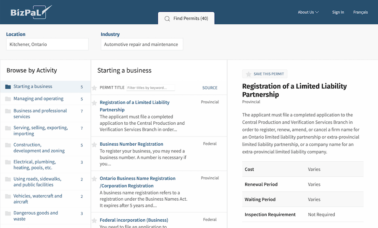Toggle the star in the Permit Title header
The height and width of the screenshot is (228, 378).
tap(94, 88)
